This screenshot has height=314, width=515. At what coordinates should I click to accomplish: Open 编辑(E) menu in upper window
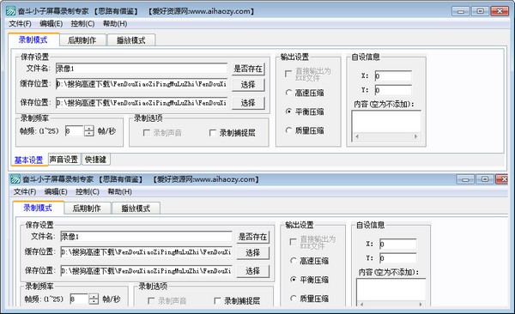click(51, 24)
